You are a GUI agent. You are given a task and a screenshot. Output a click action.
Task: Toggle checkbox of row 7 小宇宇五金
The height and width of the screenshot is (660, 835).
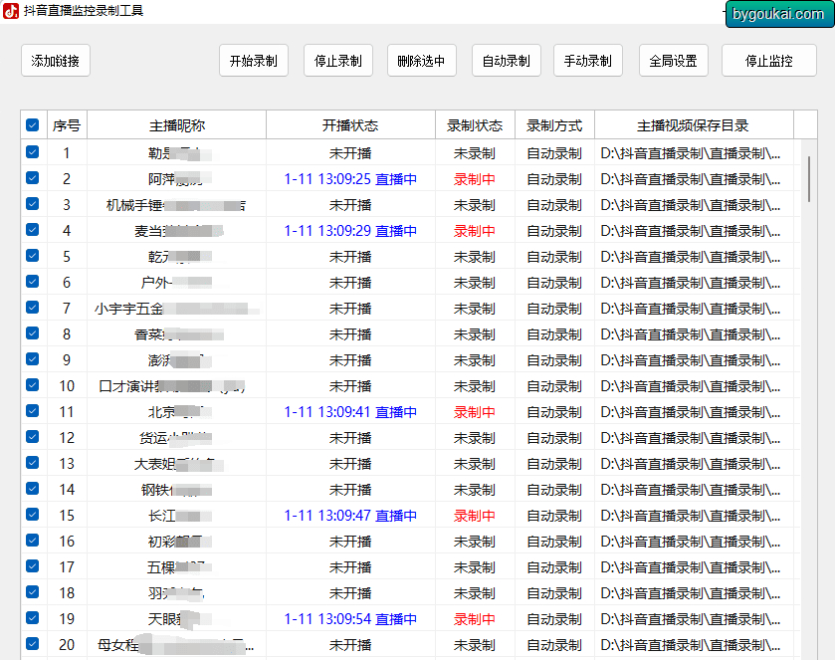click(x=33, y=308)
